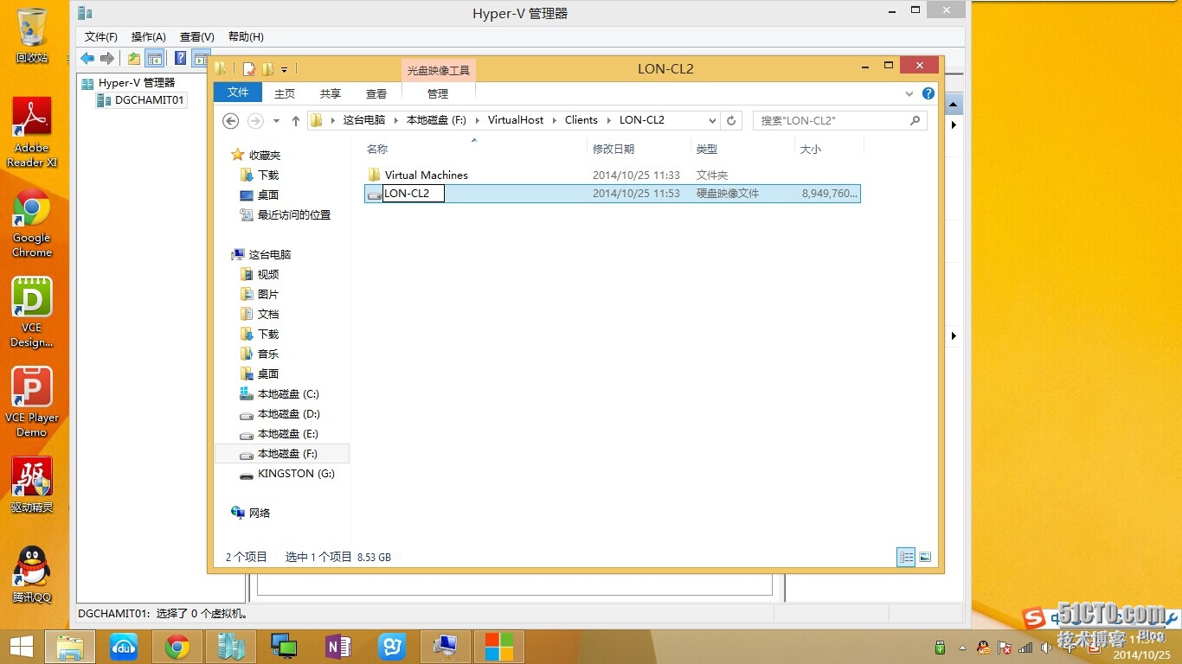The width and height of the screenshot is (1182, 664).
Task: Click the Clients breadcrumb in address bar
Action: [x=581, y=120]
